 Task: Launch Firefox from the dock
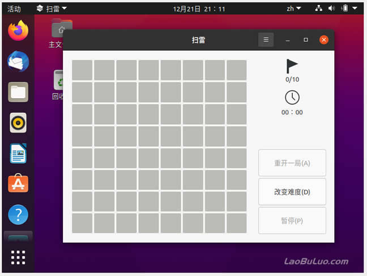click(18, 30)
